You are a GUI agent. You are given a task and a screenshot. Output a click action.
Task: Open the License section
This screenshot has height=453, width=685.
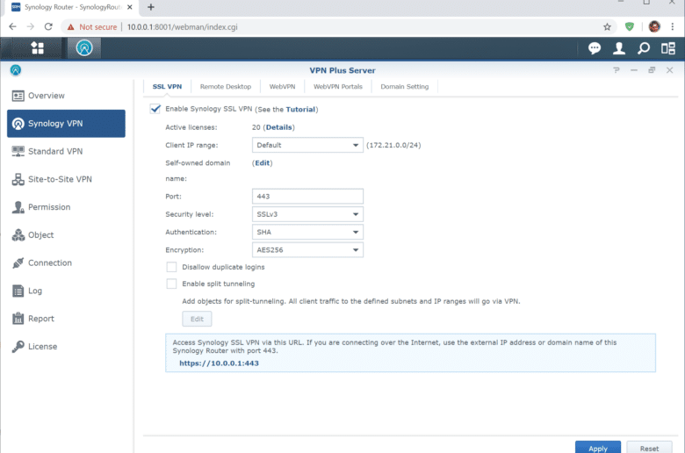point(67,347)
